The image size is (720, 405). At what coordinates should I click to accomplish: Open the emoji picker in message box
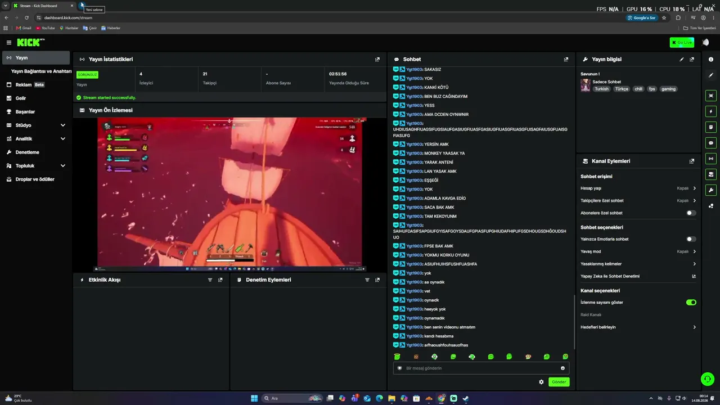point(562,368)
